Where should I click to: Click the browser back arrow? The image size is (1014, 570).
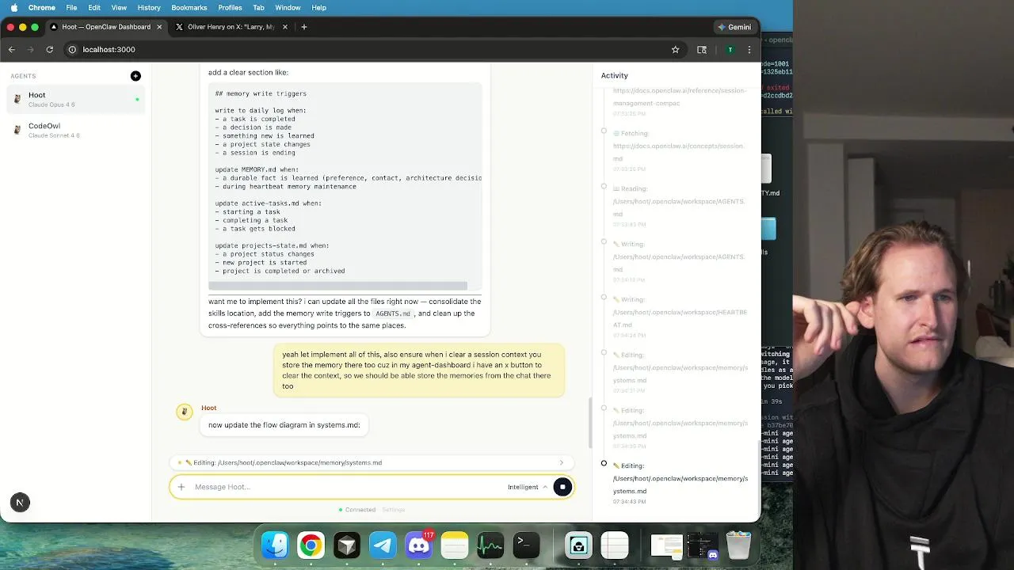(12, 49)
